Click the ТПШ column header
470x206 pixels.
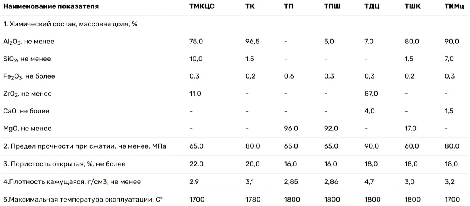(x=333, y=6)
